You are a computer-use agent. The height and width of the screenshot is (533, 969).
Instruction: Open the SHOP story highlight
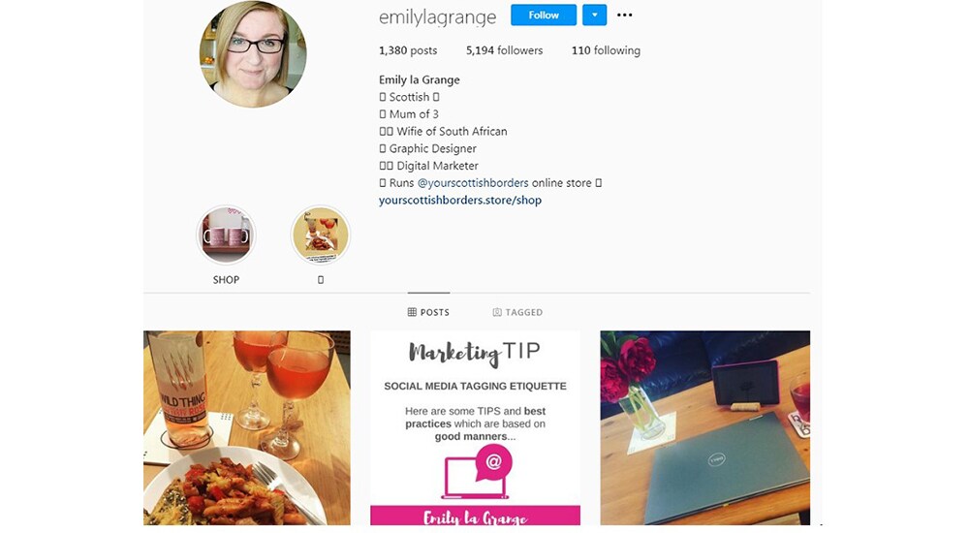click(x=226, y=235)
